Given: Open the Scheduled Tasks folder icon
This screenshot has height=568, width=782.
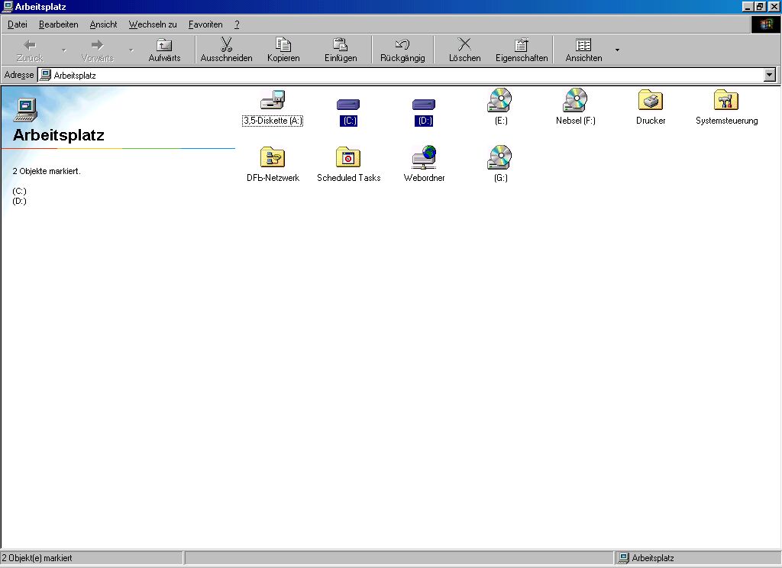Looking at the screenshot, I should 348,157.
